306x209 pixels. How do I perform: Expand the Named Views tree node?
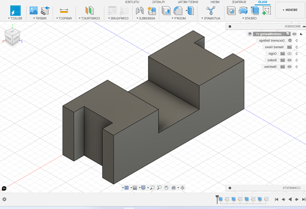click(x=296, y=47)
